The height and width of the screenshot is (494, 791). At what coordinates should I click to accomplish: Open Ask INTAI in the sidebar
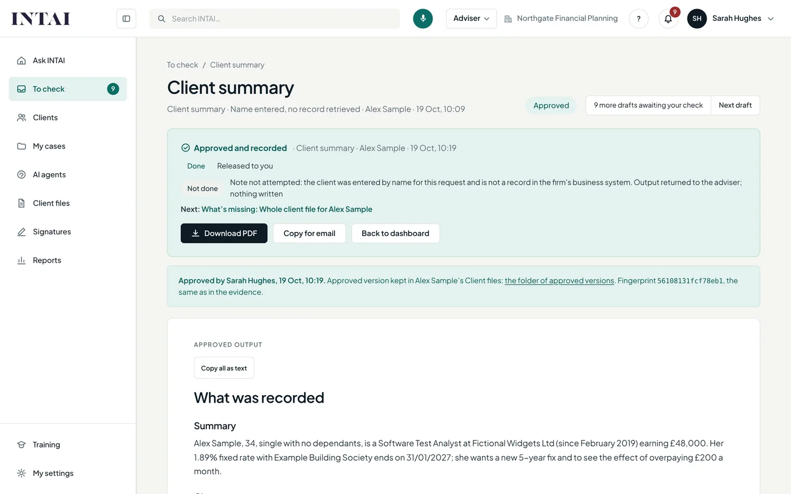pyautogui.click(x=68, y=60)
